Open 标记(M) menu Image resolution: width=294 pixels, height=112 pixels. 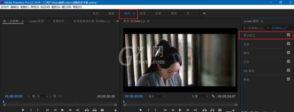45,7
